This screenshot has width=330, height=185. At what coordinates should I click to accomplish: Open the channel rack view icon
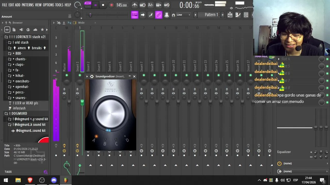(x=246, y=15)
